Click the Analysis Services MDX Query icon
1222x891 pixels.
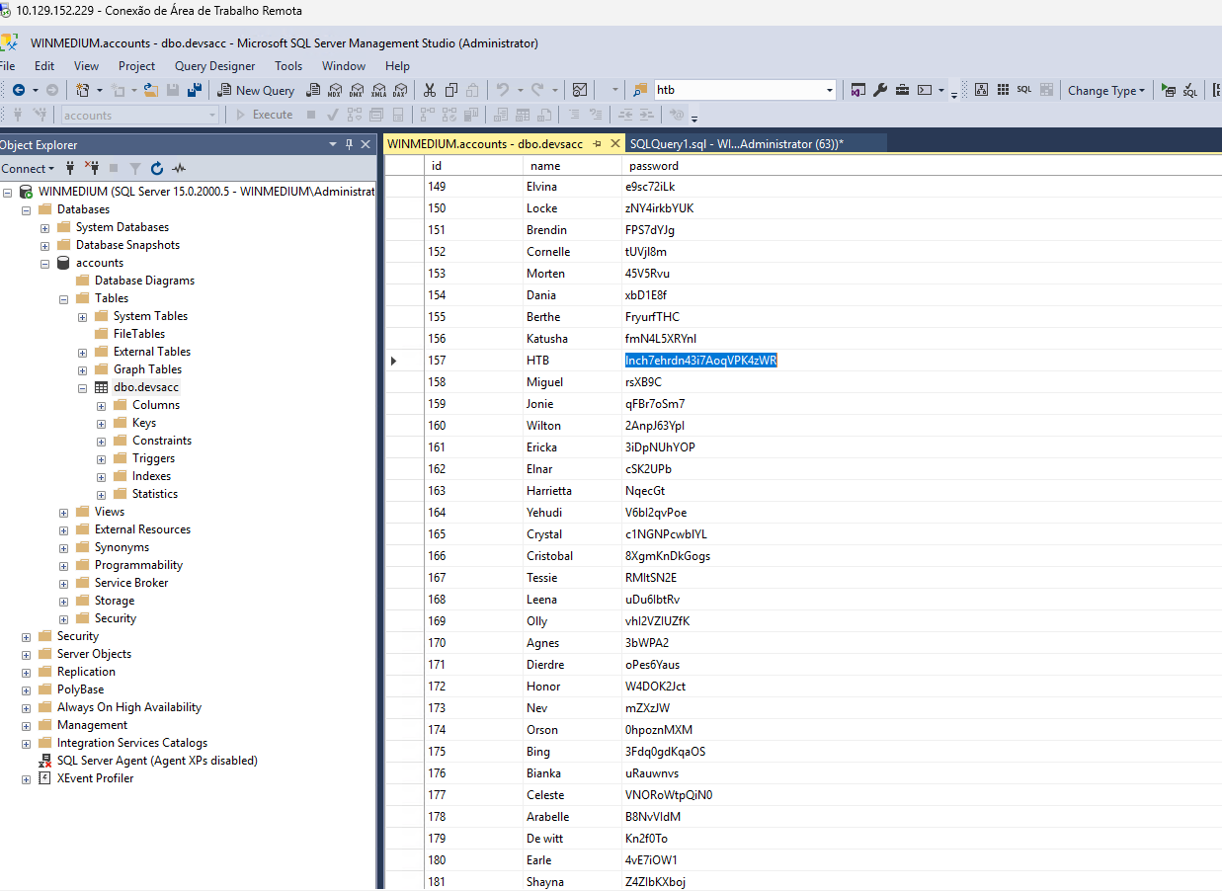click(x=335, y=90)
